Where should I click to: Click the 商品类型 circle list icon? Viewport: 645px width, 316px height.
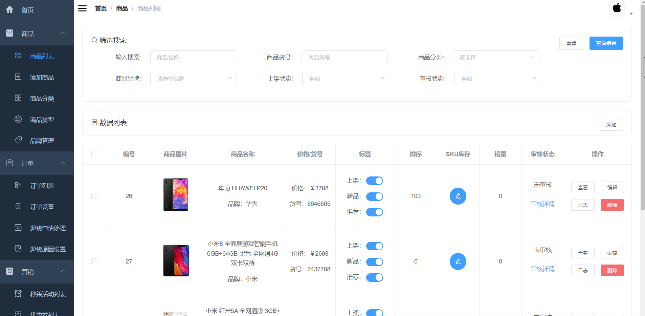[18, 119]
